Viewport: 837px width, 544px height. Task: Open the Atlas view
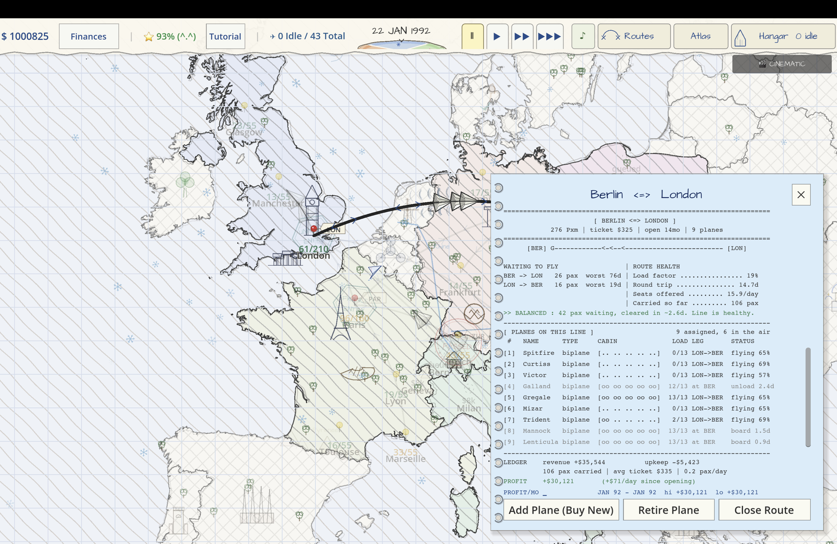coord(700,36)
